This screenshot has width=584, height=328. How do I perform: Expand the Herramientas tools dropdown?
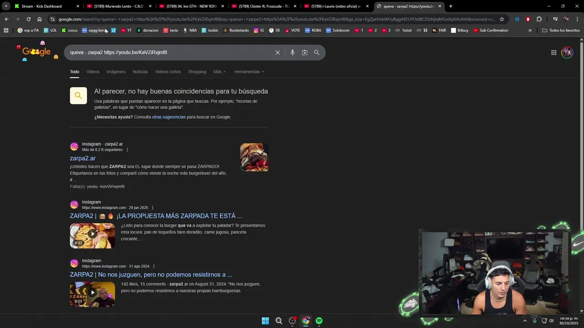249,72
